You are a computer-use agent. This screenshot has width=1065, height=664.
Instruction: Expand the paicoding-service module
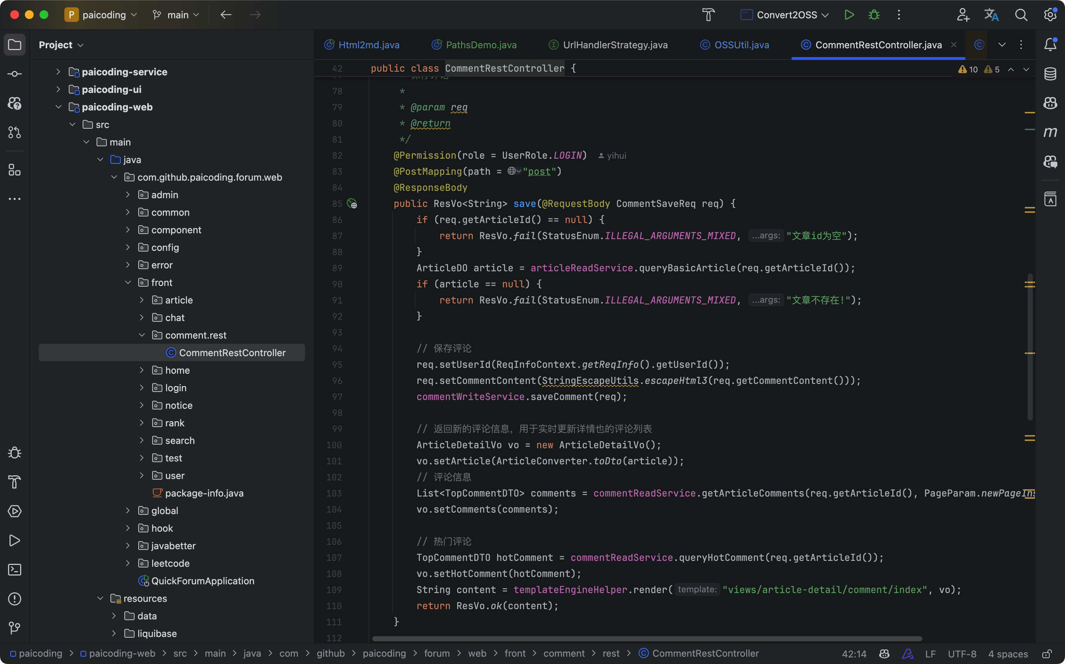coord(58,72)
